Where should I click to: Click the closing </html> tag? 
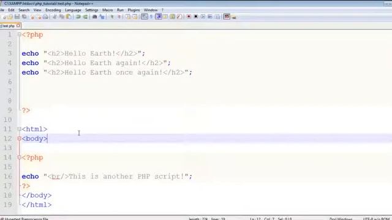[37, 205]
